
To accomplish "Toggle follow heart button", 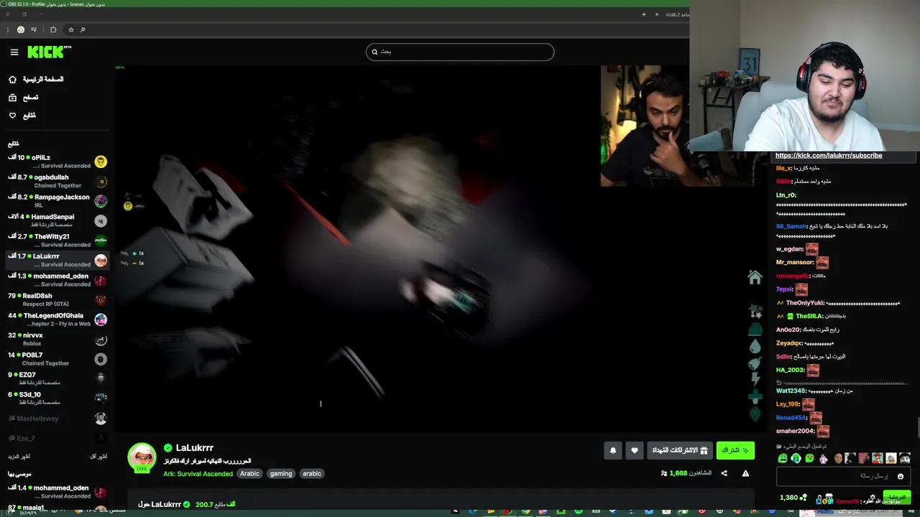I will [x=634, y=450].
